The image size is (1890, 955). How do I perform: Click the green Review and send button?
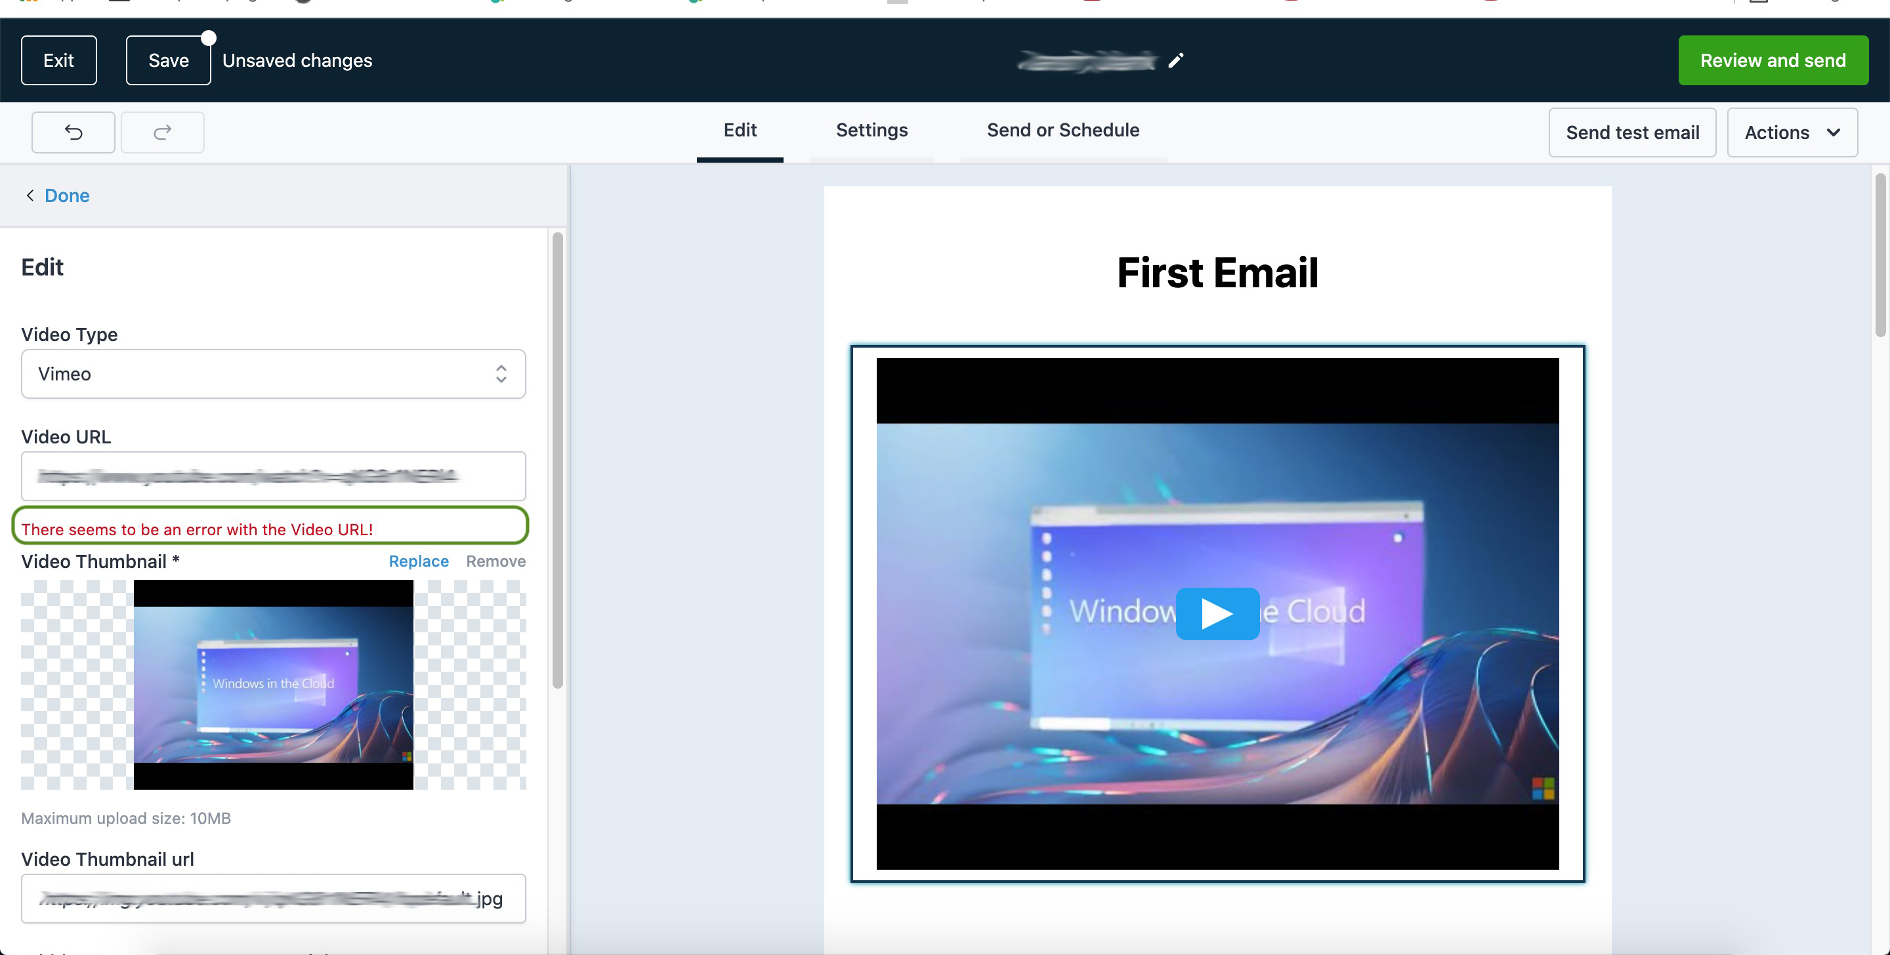[1773, 60]
